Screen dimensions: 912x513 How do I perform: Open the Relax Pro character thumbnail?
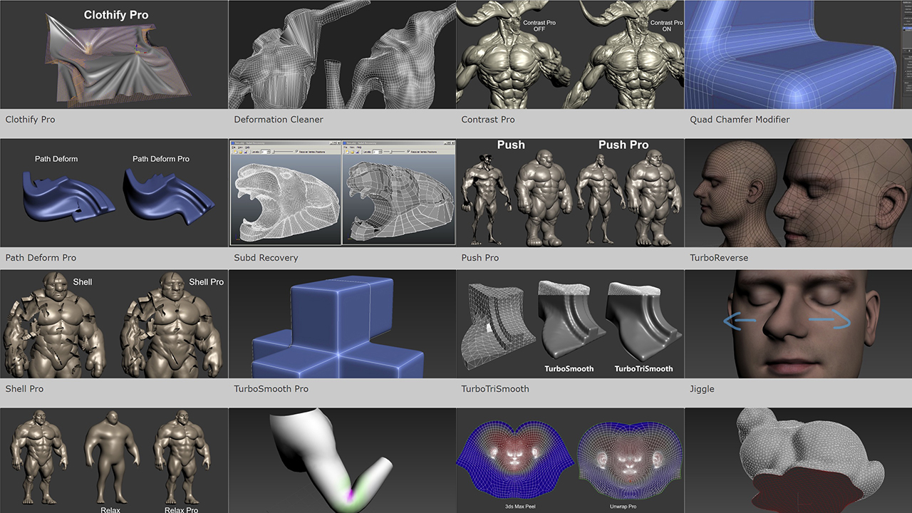coord(114,460)
